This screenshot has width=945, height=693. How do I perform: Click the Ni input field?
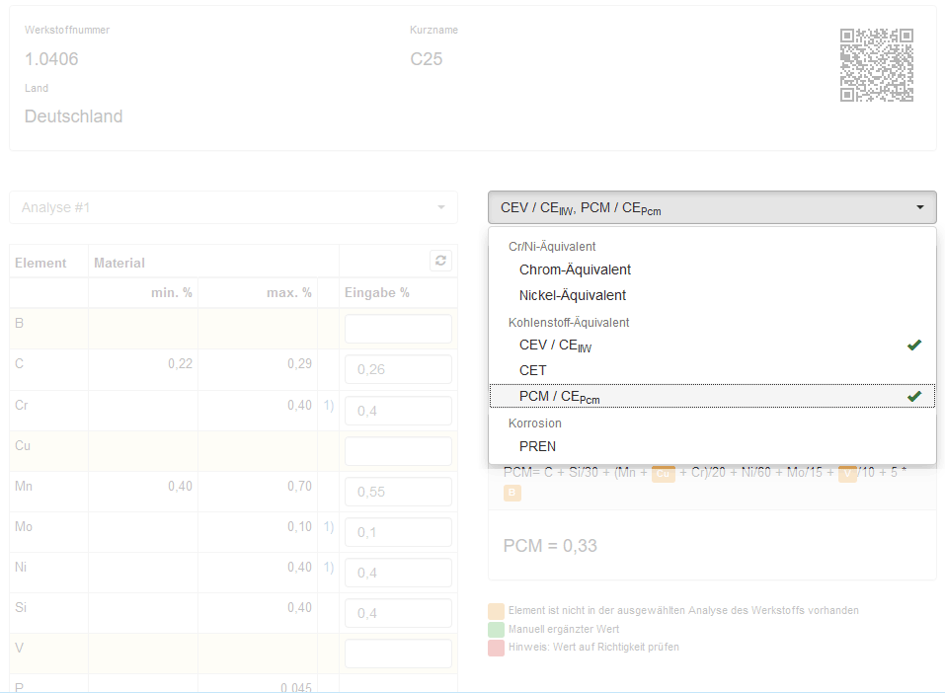[x=398, y=573]
